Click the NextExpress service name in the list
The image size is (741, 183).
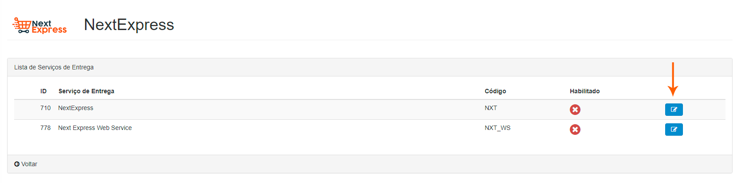point(76,108)
